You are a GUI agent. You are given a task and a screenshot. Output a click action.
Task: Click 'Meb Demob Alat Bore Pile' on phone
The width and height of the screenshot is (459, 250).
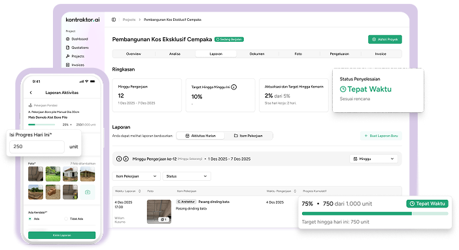48,117
